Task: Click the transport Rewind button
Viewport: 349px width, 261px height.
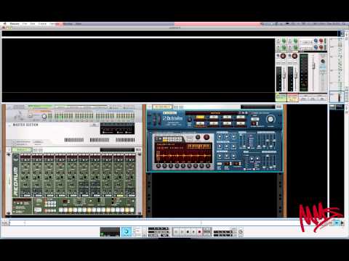Action: (176, 232)
